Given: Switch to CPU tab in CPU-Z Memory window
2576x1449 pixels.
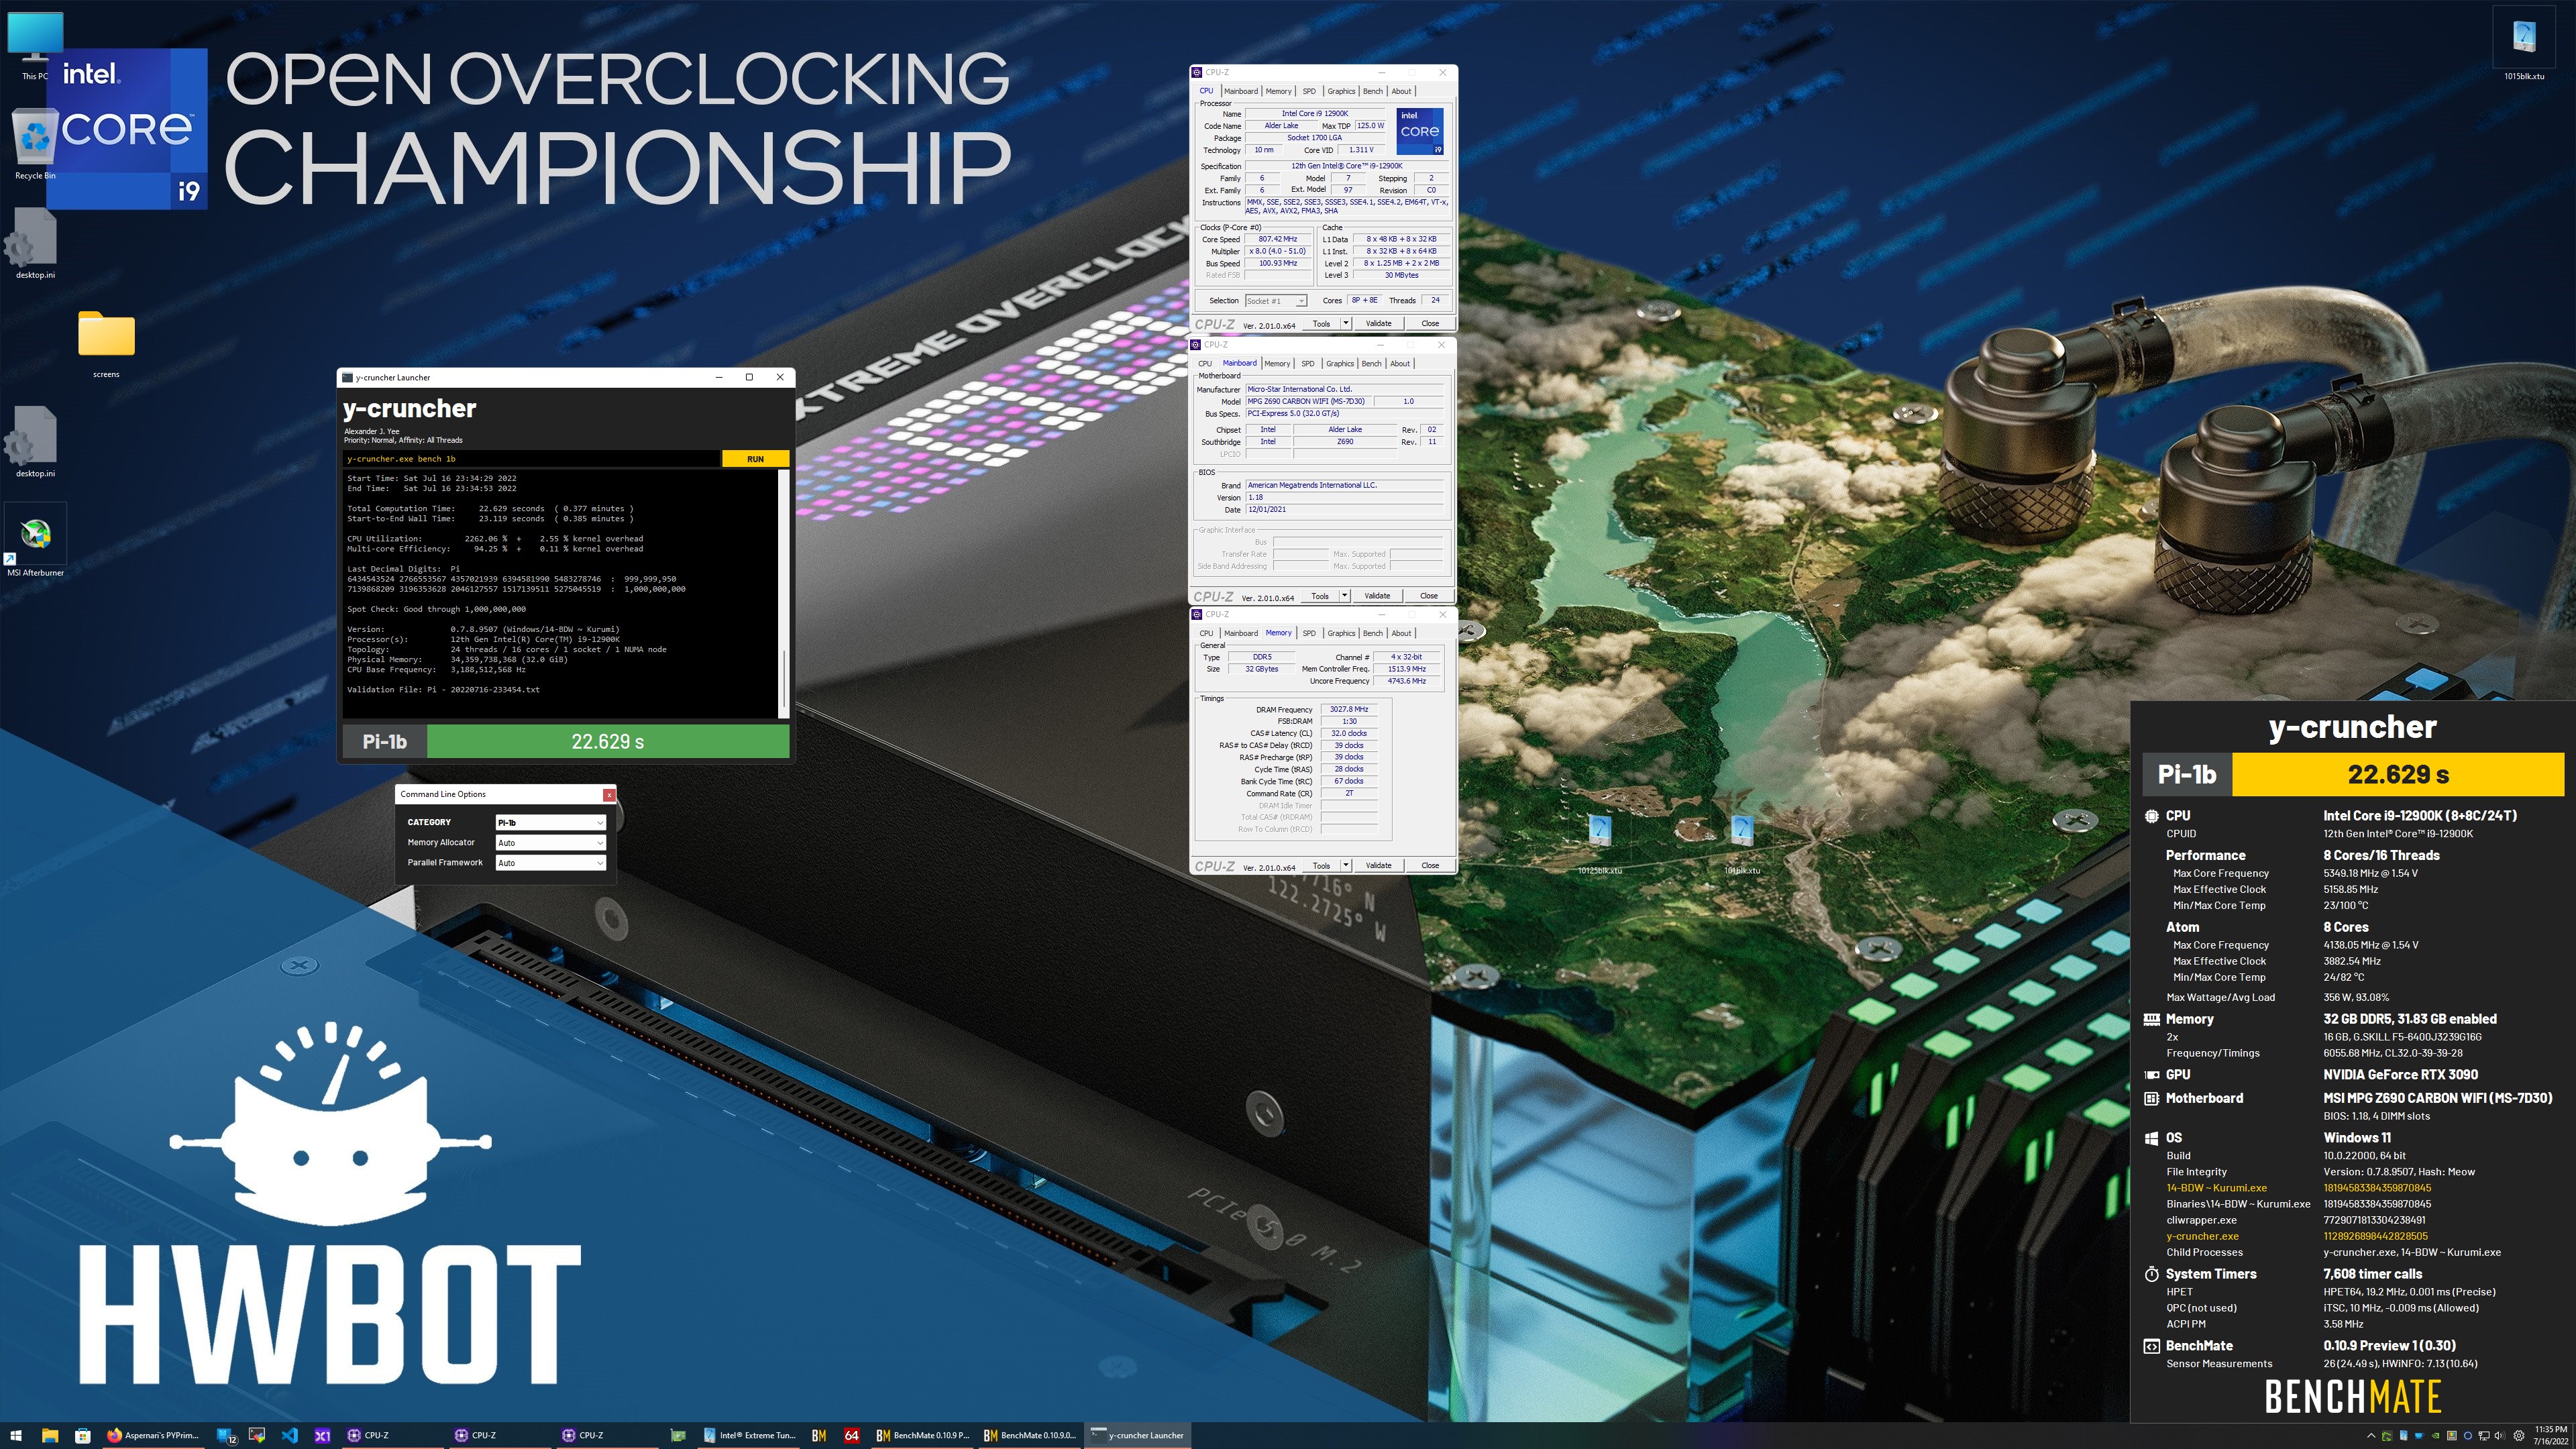Looking at the screenshot, I should (1206, 633).
